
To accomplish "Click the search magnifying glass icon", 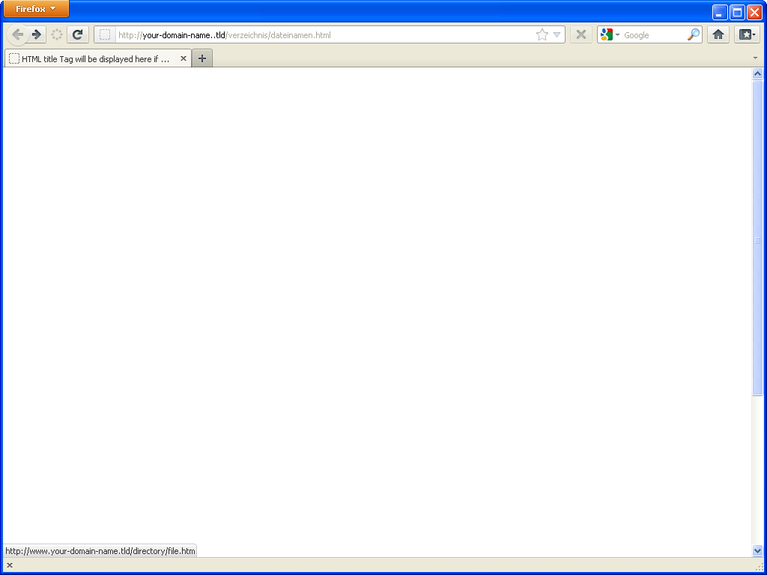I will 694,34.
